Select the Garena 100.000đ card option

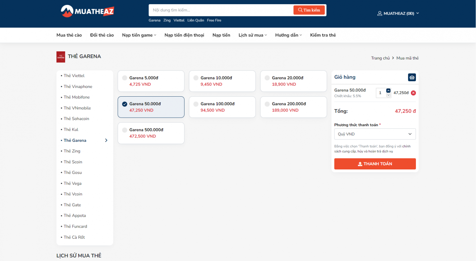[222, 107]
